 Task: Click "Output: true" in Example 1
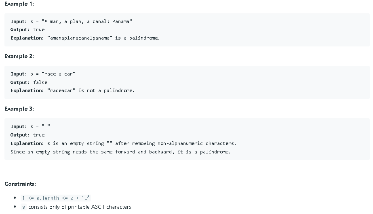click(x=27, y=29)
